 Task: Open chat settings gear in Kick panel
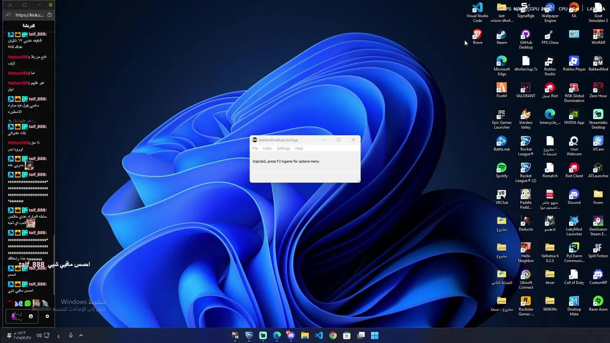pos(47,316)
